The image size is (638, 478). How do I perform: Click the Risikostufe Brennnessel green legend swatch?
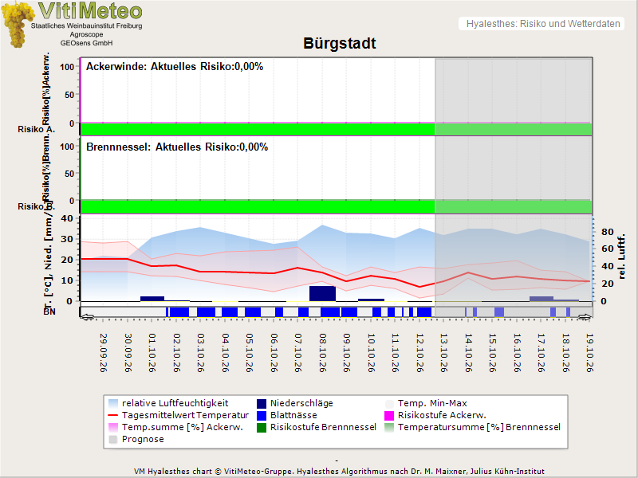pos(262,427)
